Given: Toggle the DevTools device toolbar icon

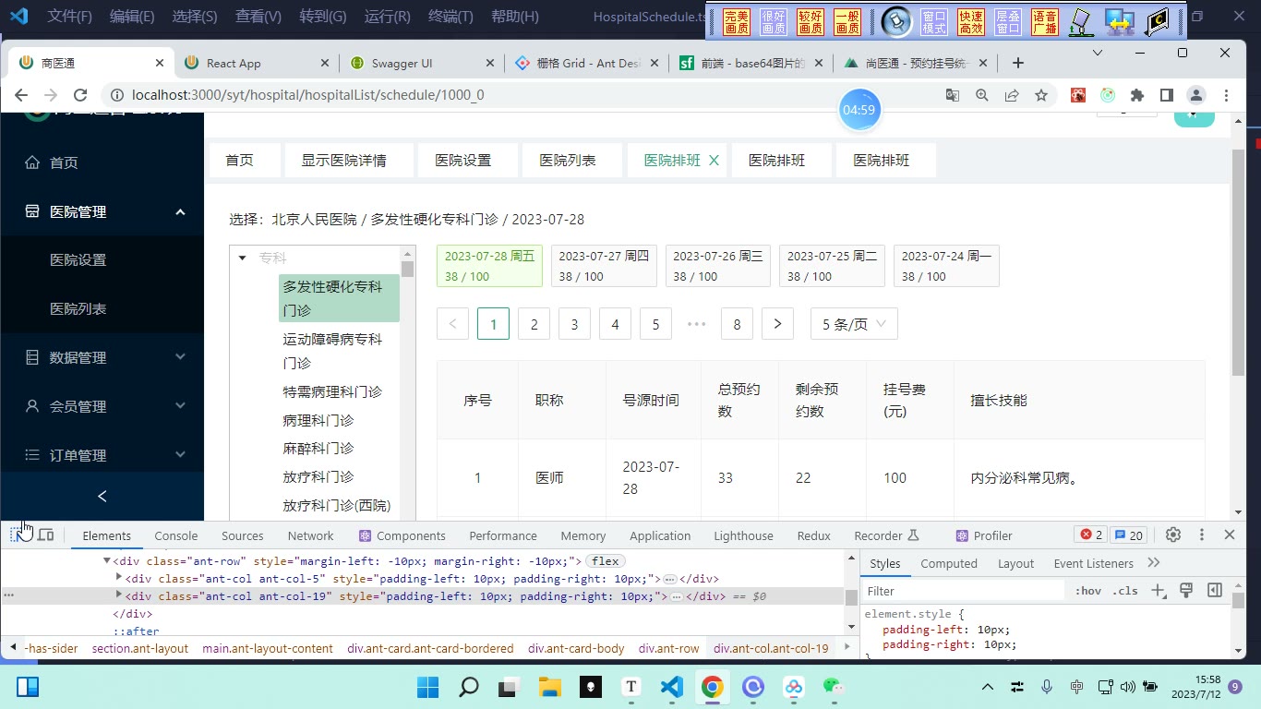Looking at the screenshot, I should (45, 535).
